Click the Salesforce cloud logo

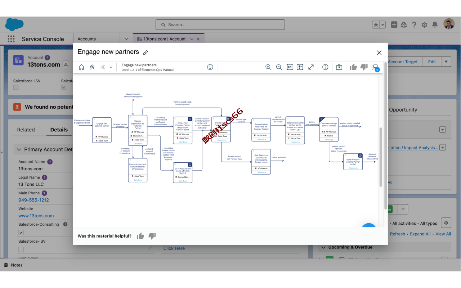click(14, 24)
